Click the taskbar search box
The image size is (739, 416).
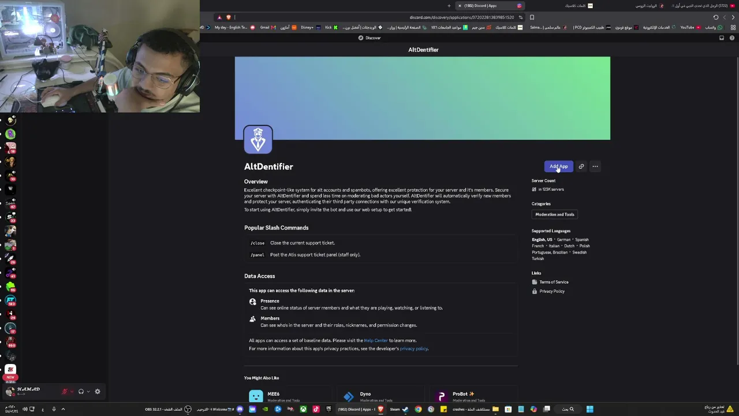[x=568, y=410]
